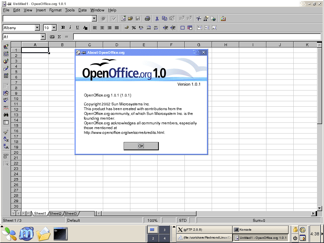
Task: Print the document using the printer icon
Action: (x=147, y=19)
